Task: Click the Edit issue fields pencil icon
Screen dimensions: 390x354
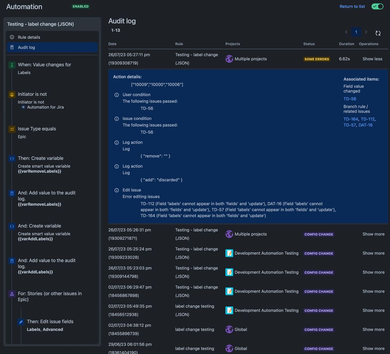Action: click(21, 322)
